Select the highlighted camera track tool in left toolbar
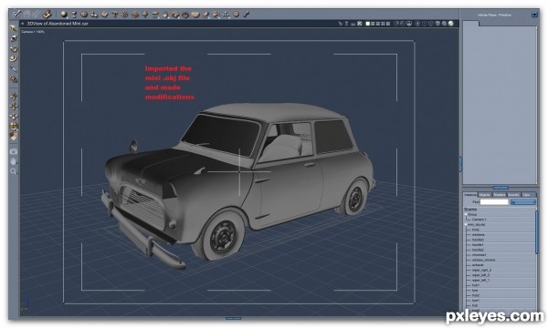Viewport: 548px width, 328px height. coord(14,126)
